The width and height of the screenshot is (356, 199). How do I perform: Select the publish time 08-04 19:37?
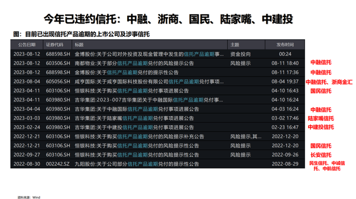pyautogui.click(x=285, y=82)
